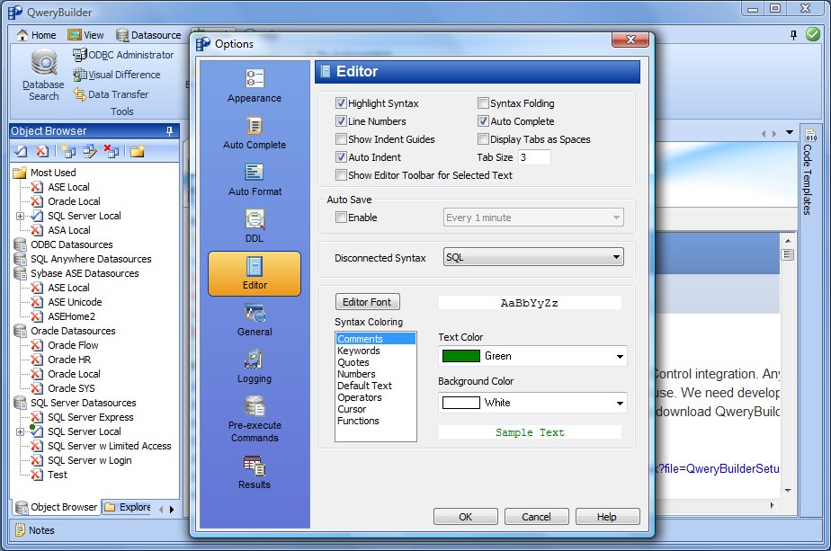Toggle the Line Numbers checkbox

pyautogui.click(x=342, y=120)
